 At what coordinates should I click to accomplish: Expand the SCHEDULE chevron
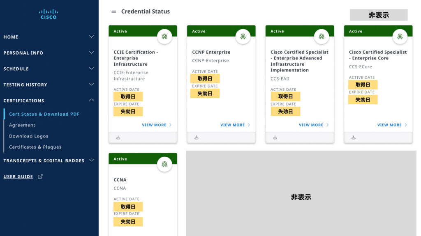tap(92, 69)
